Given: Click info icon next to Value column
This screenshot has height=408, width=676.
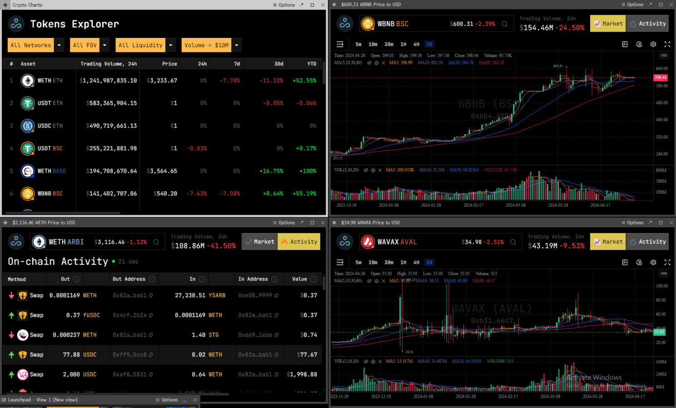Looking at the screenshot, I should click(313, 279).
